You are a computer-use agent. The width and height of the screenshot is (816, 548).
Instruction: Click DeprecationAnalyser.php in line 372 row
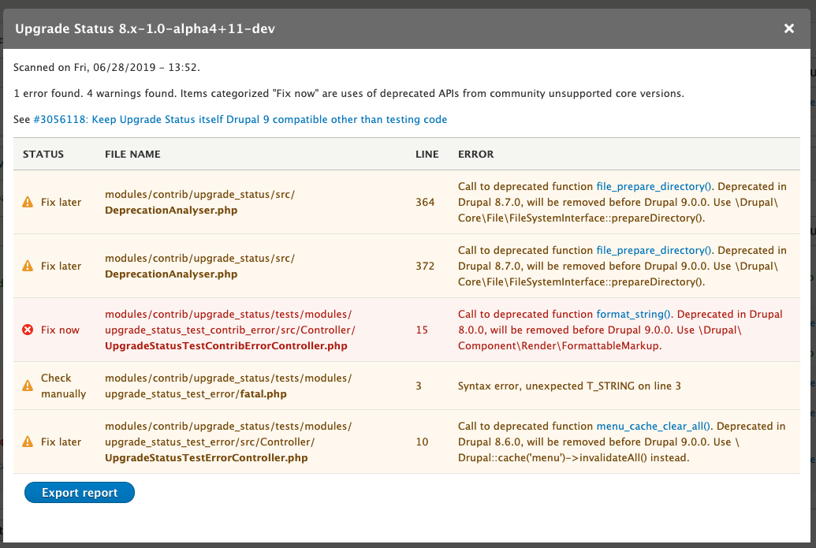[x=171, y=274]
